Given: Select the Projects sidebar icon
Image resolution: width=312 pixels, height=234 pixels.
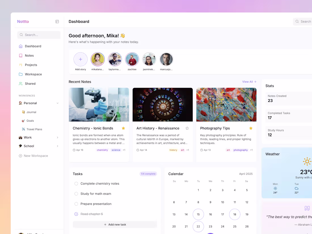Looking at the screenshot, I should (x=21, y=65).
